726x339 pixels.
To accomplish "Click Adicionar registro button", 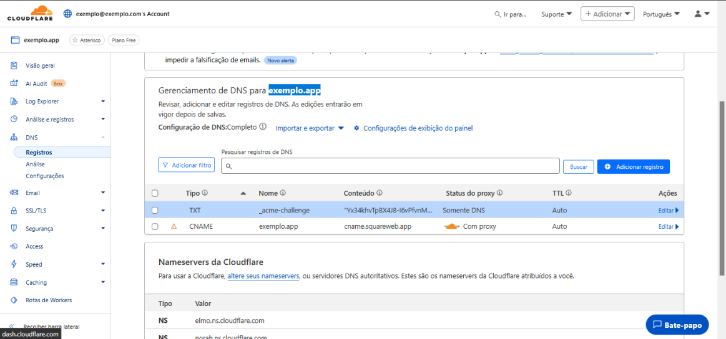I will coord(634,166).
